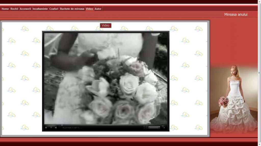
Task: Click the elapsed time display in player
Action: tap(146, 126)
